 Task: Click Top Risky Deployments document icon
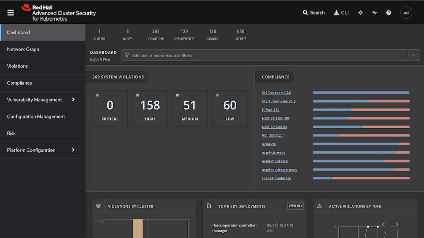209,206
